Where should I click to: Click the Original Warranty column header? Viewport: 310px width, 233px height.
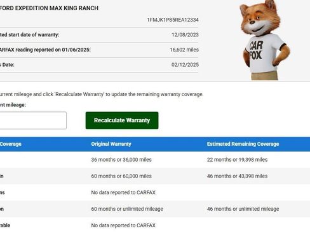(x=111, y=144)
